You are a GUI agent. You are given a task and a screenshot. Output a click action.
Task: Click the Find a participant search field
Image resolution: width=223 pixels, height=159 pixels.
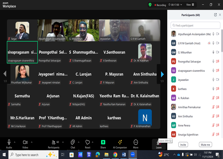pyautogui.click(x=195, y=25)
